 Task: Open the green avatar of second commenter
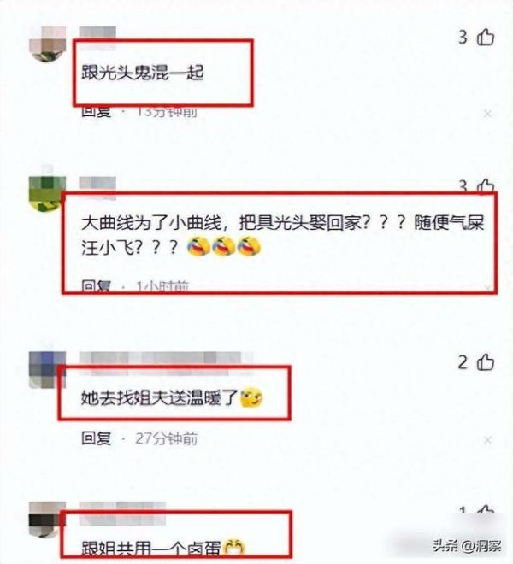48,193
